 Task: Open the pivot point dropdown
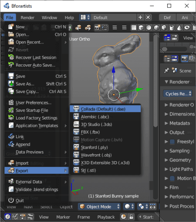[143, 206]
